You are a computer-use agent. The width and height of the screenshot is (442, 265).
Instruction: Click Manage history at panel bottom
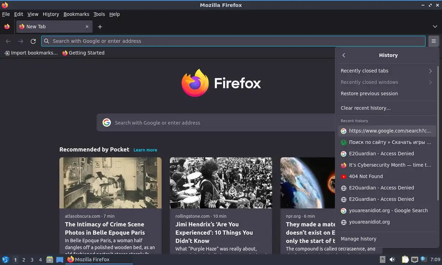pyautogui.click(x=387, y=239)
